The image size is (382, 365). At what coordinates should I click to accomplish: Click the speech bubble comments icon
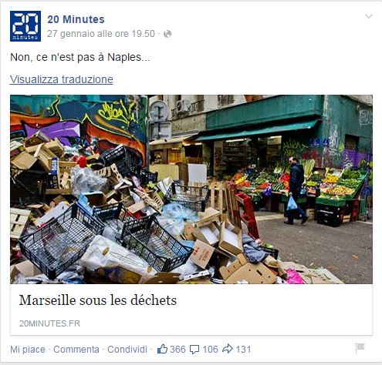(194, 350)
